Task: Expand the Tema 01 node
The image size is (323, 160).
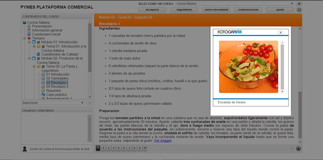Action: 34,47
